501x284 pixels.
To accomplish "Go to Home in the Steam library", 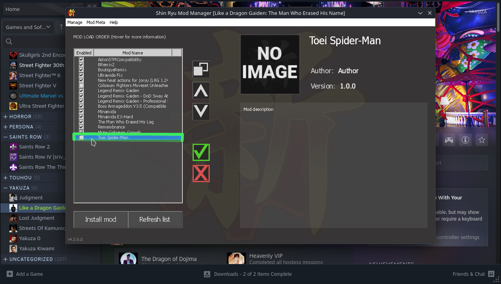I will 13,9.
